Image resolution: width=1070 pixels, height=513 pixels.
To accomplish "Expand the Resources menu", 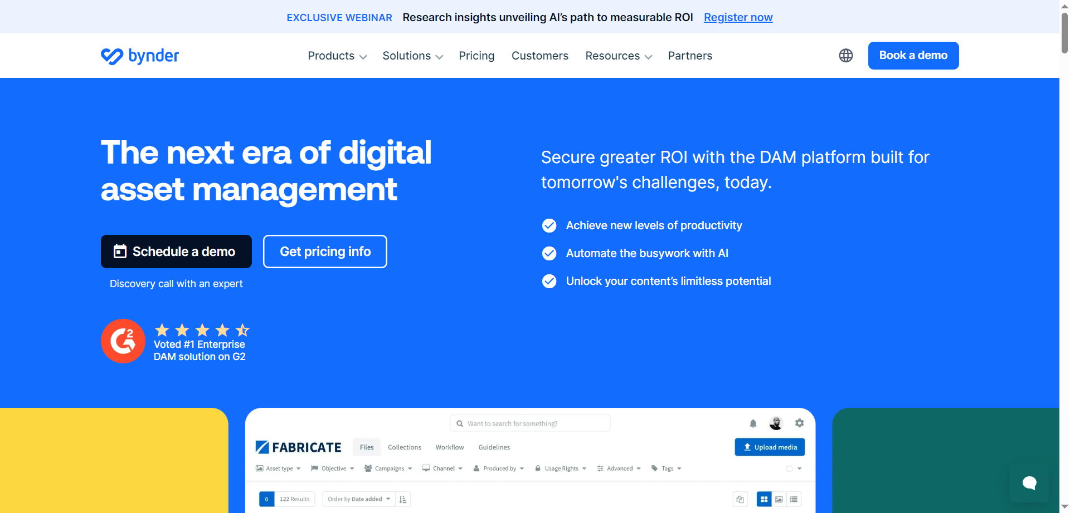I will 619,56.
